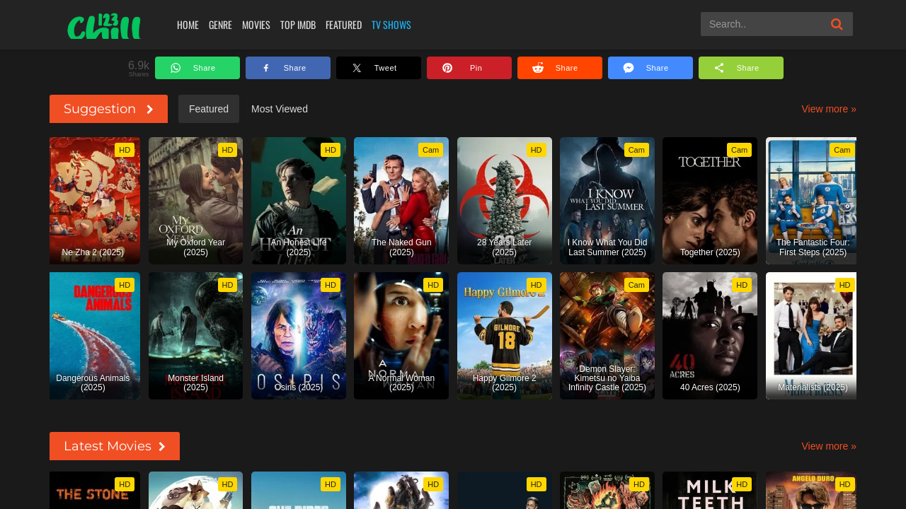Click Cam badge on Together poster

pyautogui.click(x=739, y=150)
